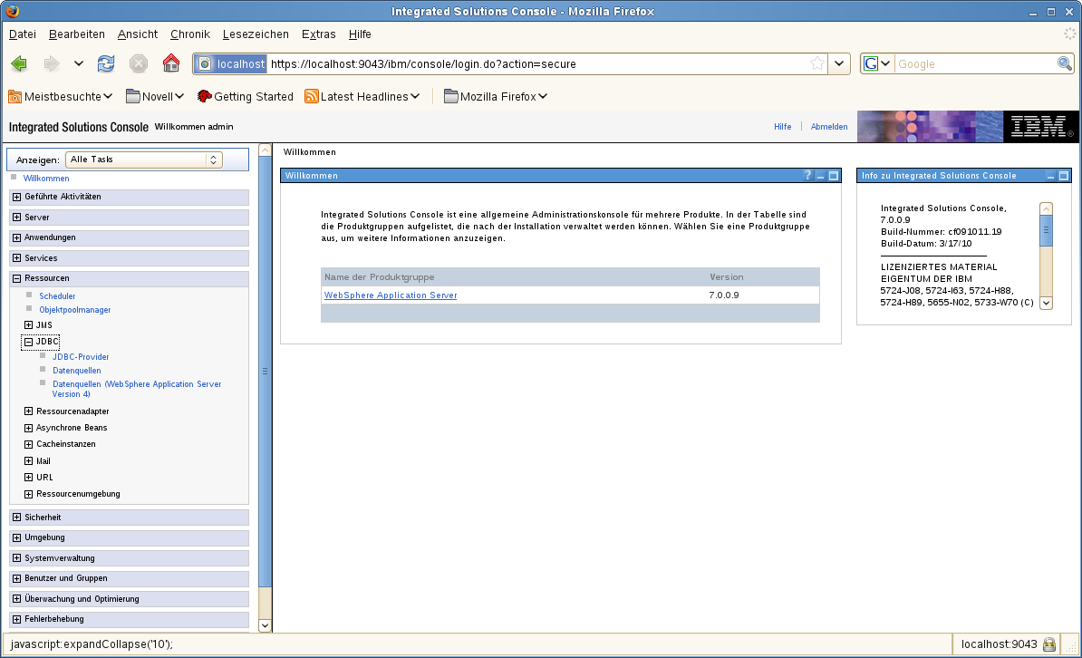
Task: Open the URL bar history dropdown
Action: tap(838, 63)
